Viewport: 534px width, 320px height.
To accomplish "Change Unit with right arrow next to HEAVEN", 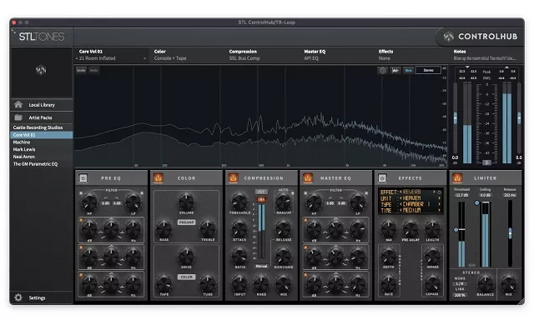I will click(x=439, y=198).
